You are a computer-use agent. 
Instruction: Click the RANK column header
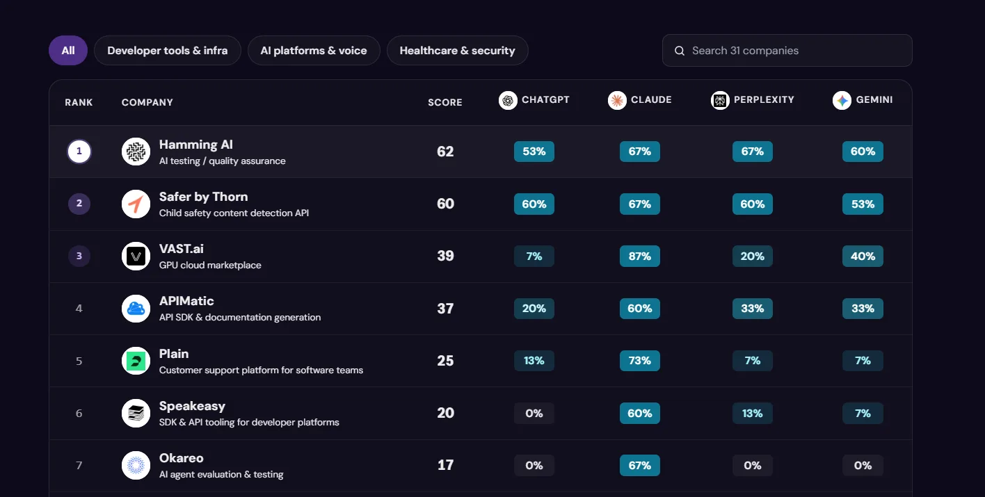79,102
